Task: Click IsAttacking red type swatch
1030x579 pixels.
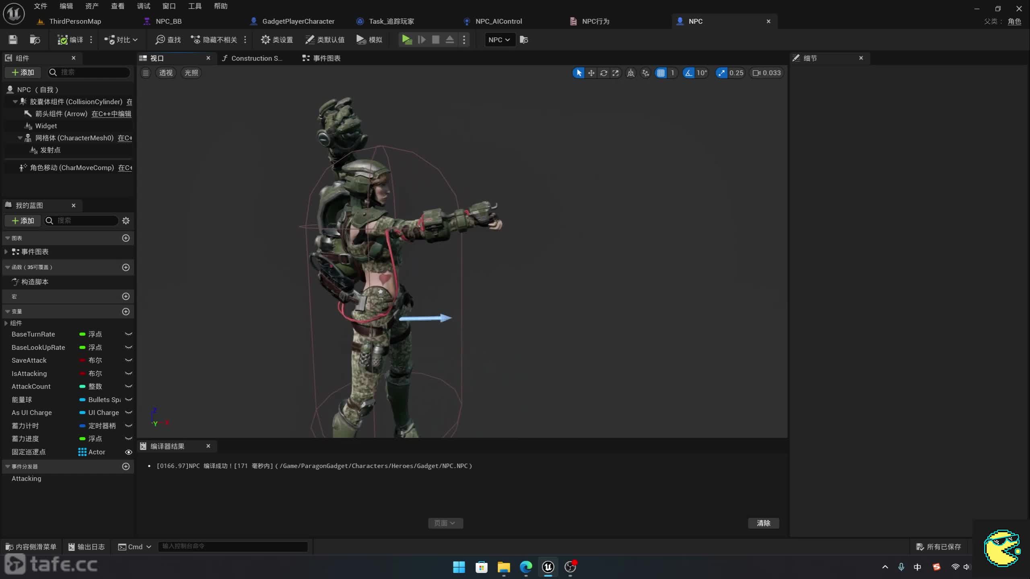Action: tap(82, 374)
